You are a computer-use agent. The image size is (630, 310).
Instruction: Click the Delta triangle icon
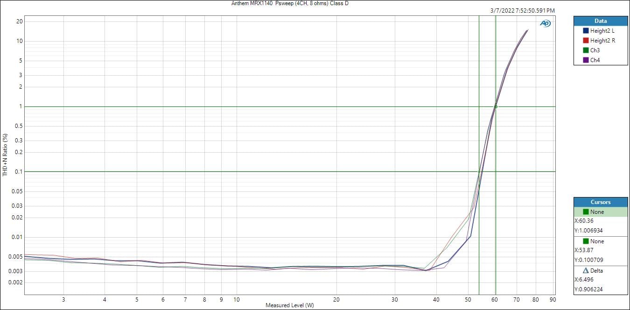pyautogui.click(x=586, y=271)
